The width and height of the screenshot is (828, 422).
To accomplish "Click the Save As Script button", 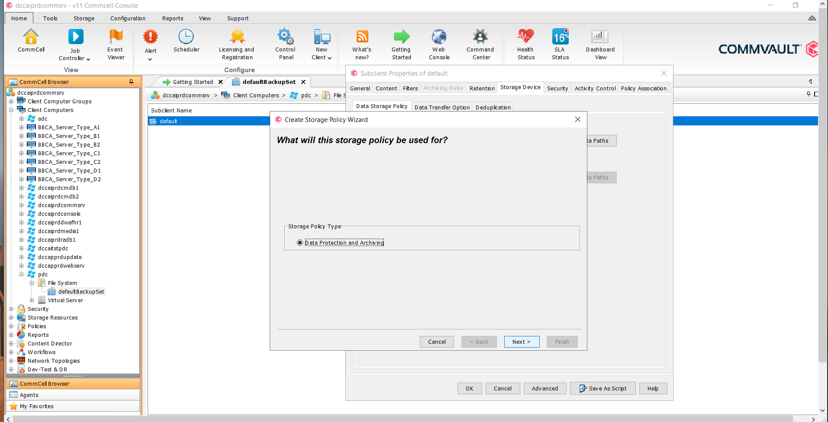I will pos(602,388).
